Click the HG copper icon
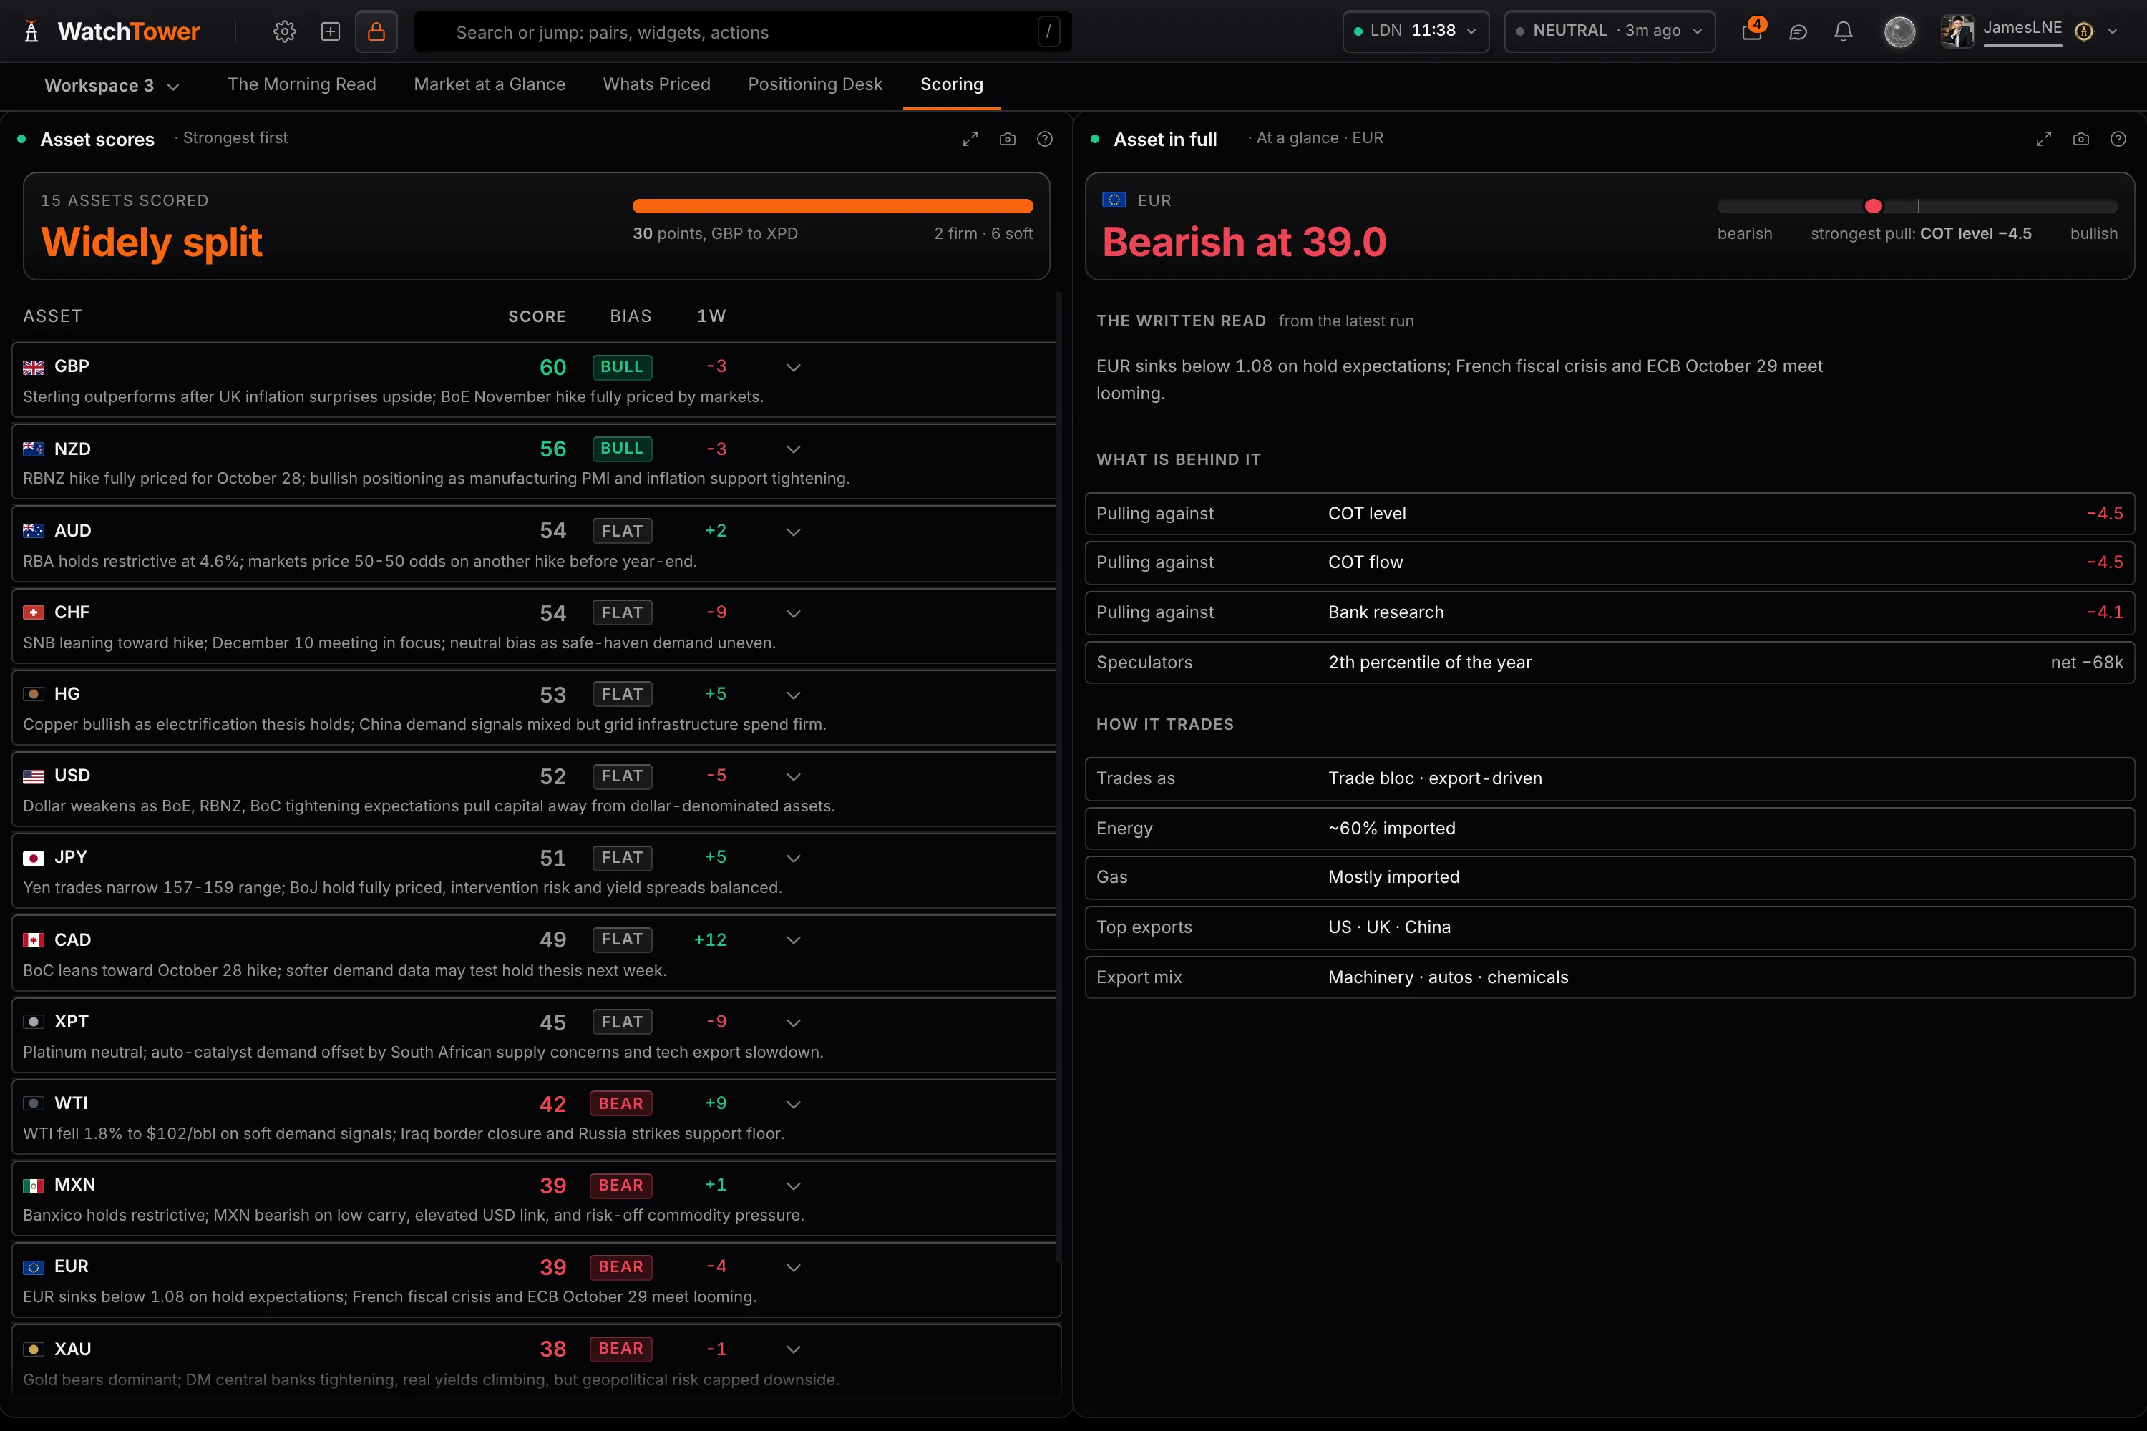 [x=34, y=693]
